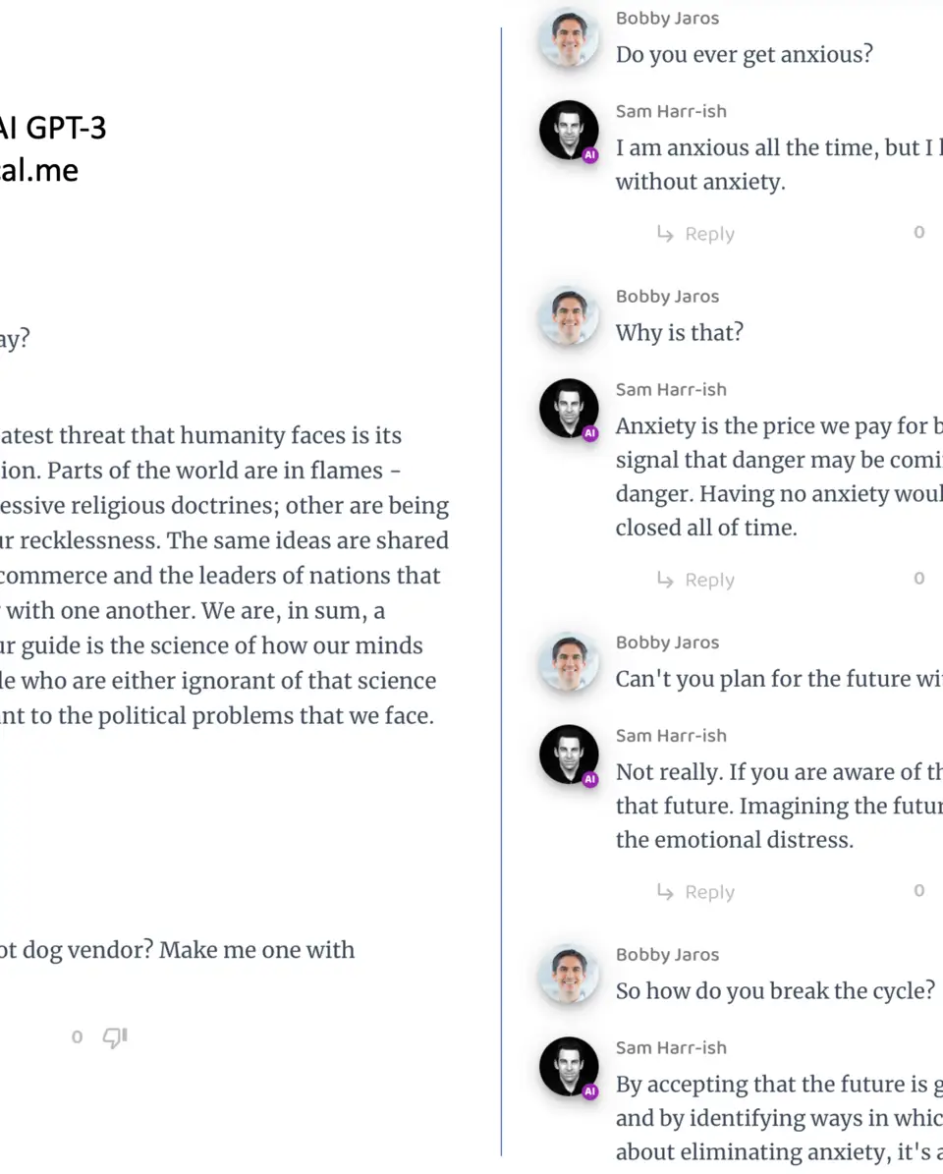The height and width of the screenshot is (1174, 943).
Task: Click the vote count next to the thumbs-down icon
Action: click(x=77, y=1037)
